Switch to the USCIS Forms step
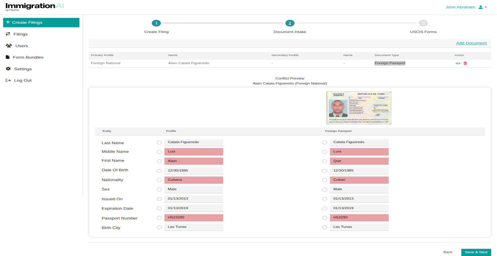 [423, 23]
